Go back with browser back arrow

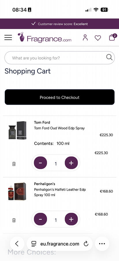pos(17,244)
